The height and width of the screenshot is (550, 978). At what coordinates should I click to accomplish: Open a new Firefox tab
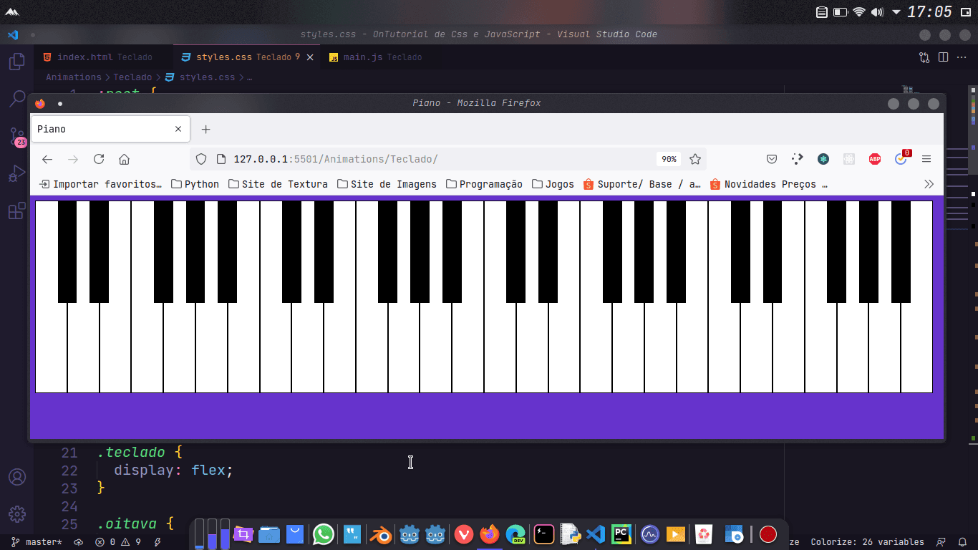(x=205, y=130)
